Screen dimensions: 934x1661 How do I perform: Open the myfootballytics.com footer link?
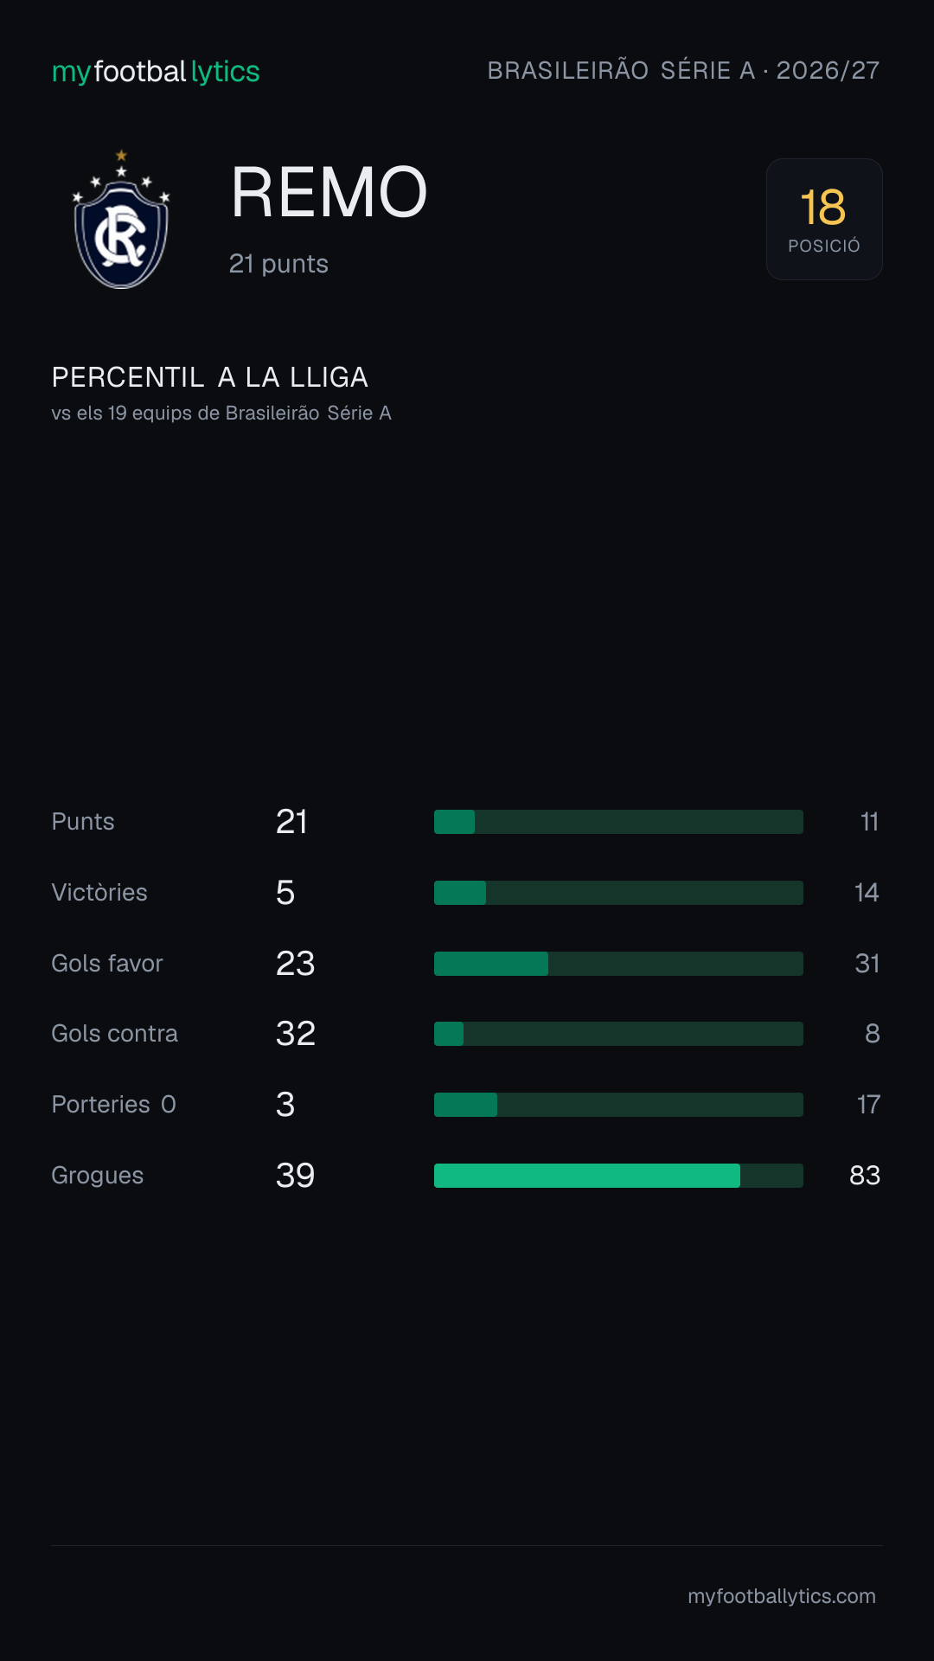pyautogui.click(x=782, y=1596)
